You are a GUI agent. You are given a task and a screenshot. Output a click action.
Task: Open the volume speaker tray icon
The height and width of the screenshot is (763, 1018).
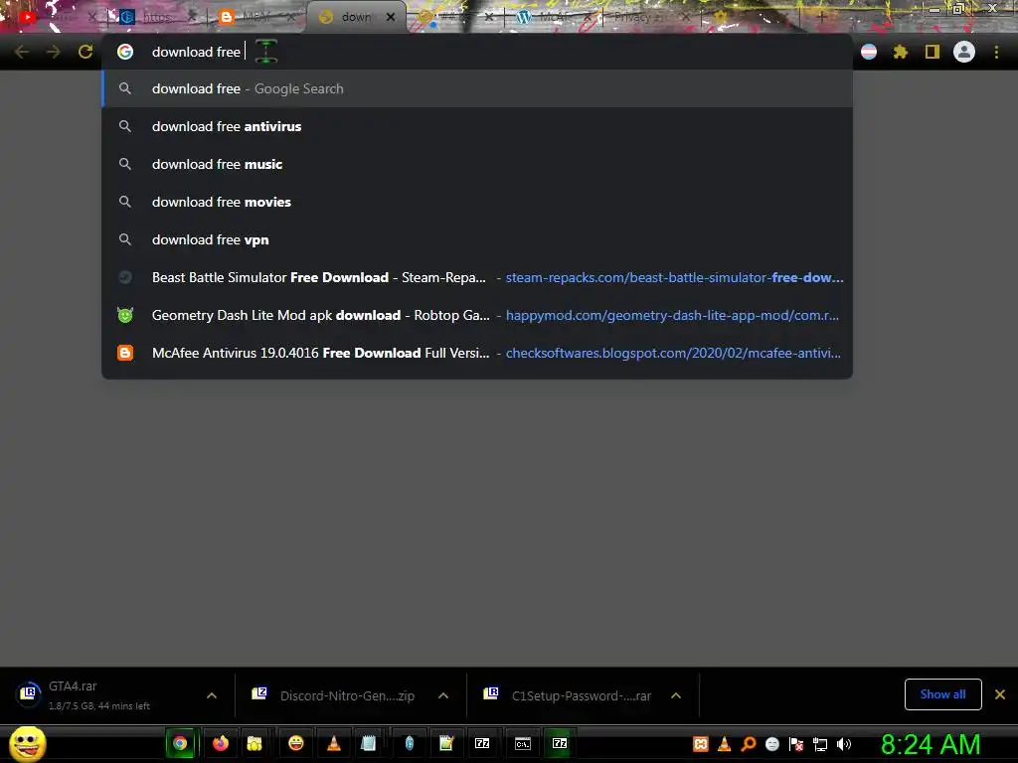coord(843,744)
